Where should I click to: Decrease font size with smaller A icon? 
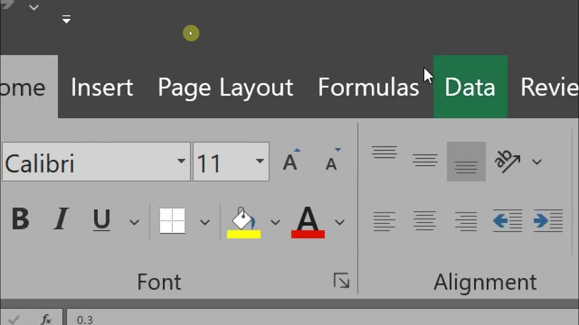point(332,162)
